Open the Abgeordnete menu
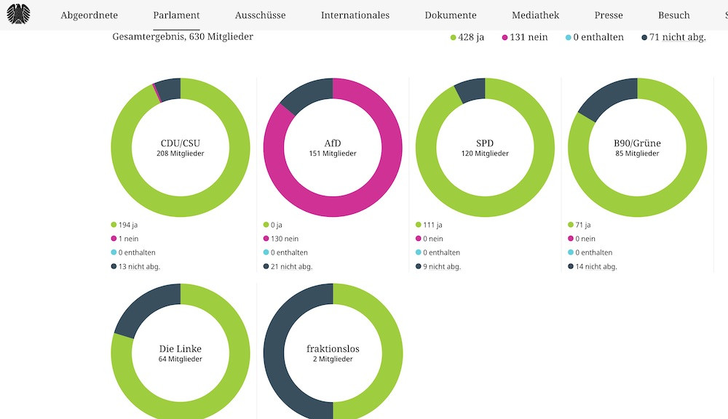 click(x=89, y=15)
